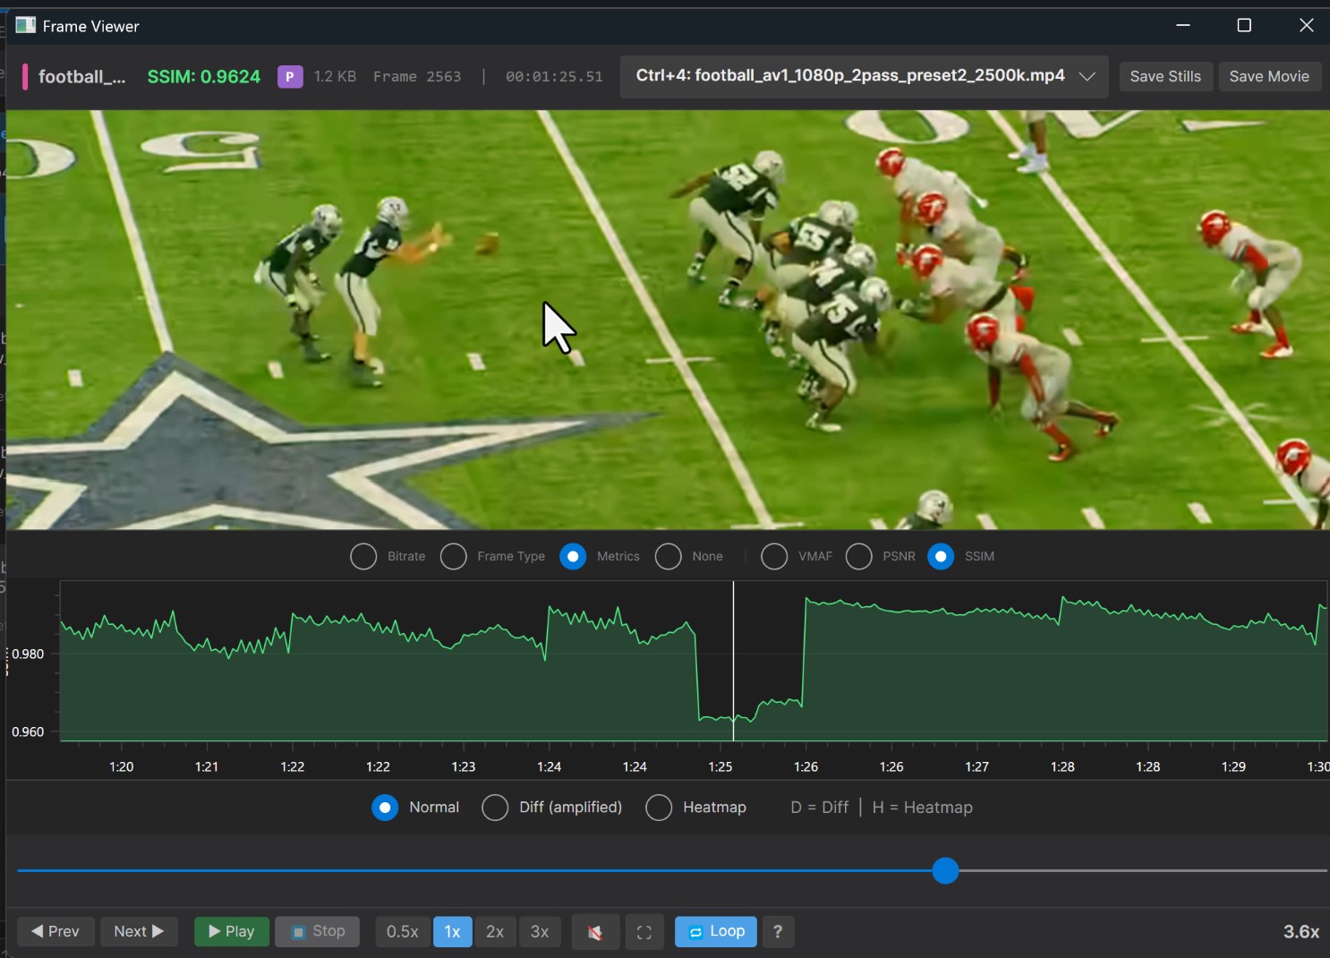
Task: Go to previous frame with Prev
Action: point(55,932)
